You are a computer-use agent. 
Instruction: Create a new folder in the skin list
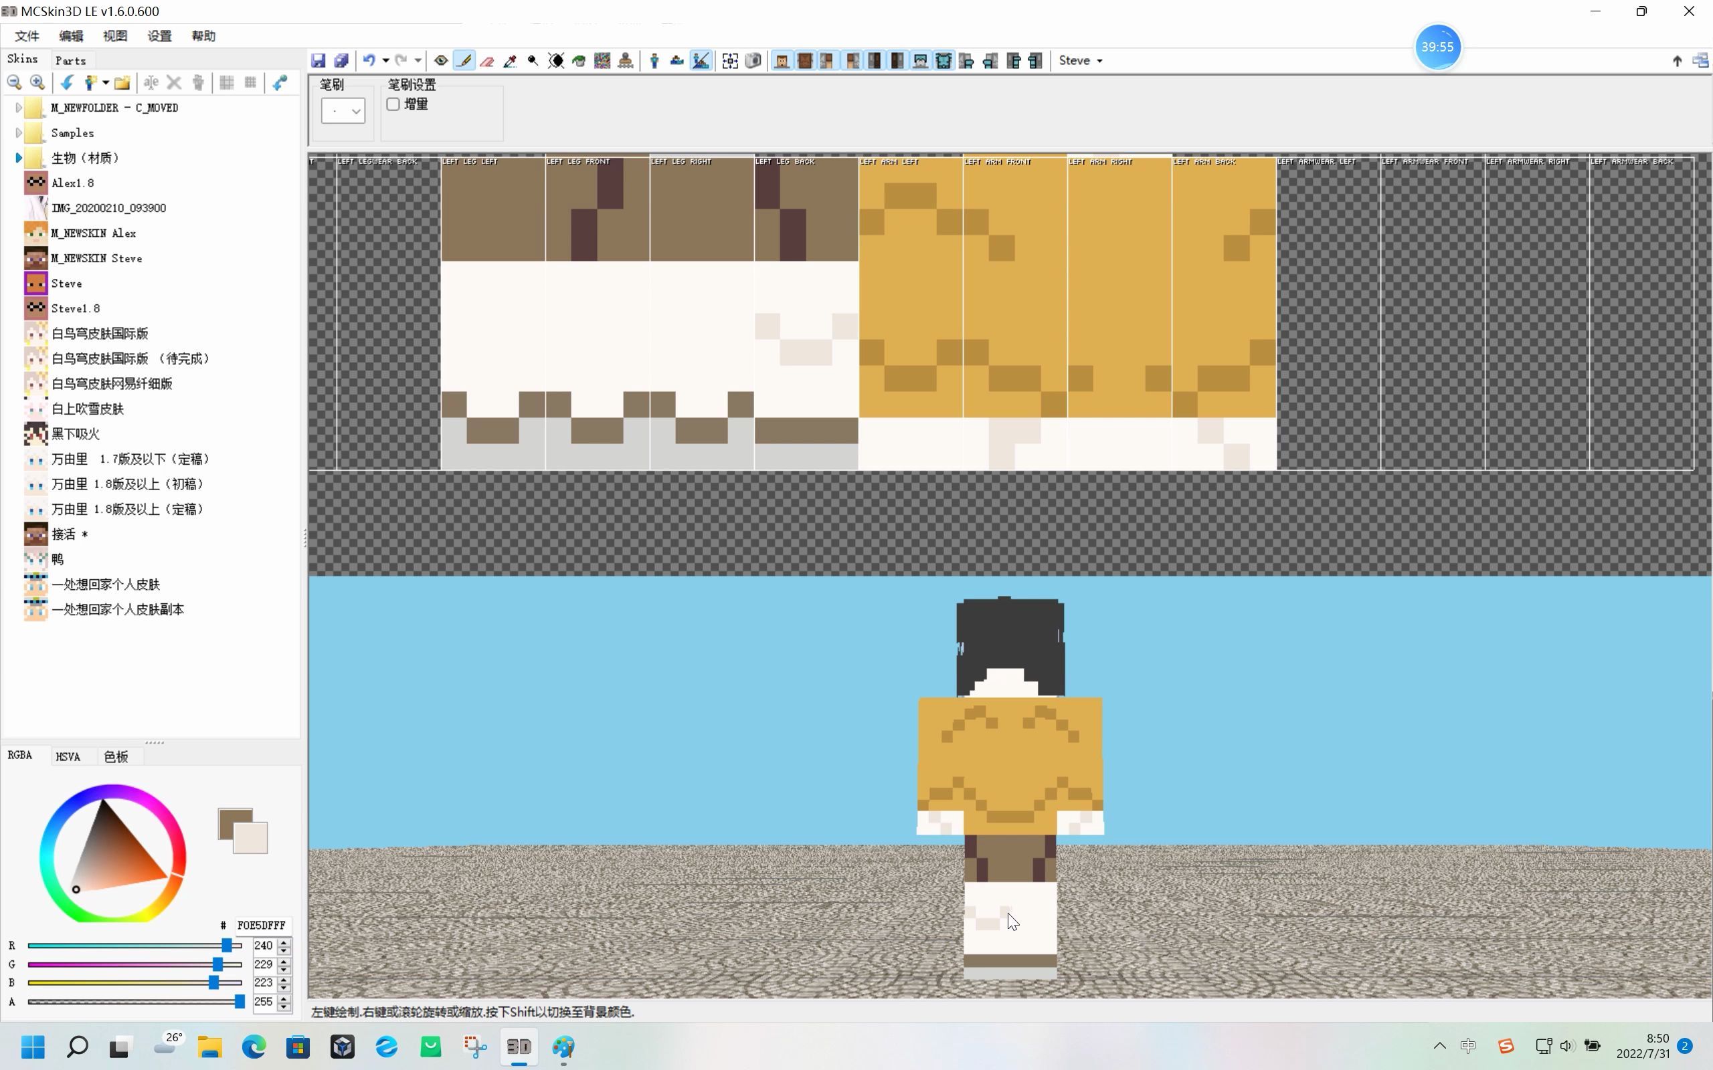(122, 83)
